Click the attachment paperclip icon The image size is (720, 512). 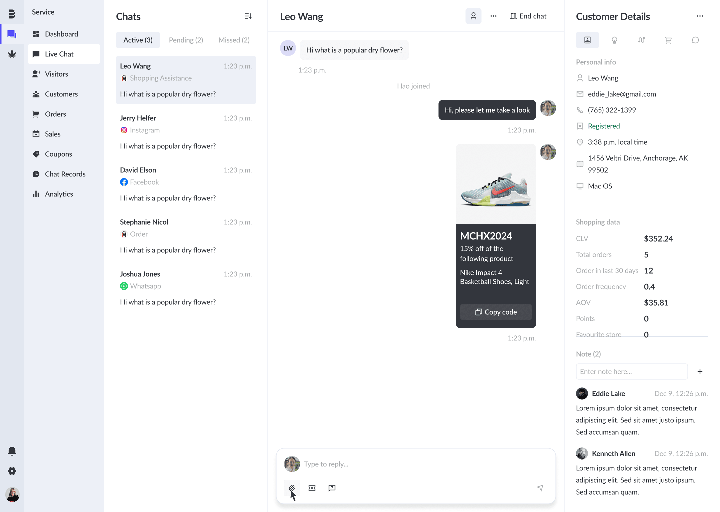point(291,488)
